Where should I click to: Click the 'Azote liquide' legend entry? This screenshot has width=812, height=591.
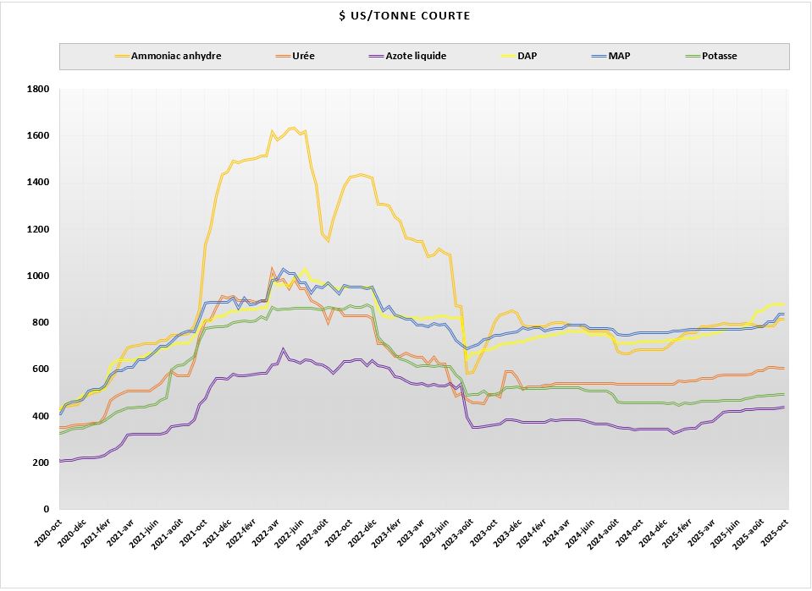point(416,57)
